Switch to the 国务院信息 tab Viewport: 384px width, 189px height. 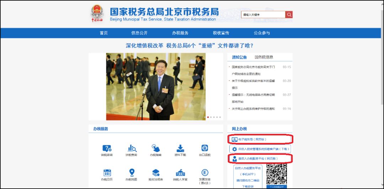point(264,57)
